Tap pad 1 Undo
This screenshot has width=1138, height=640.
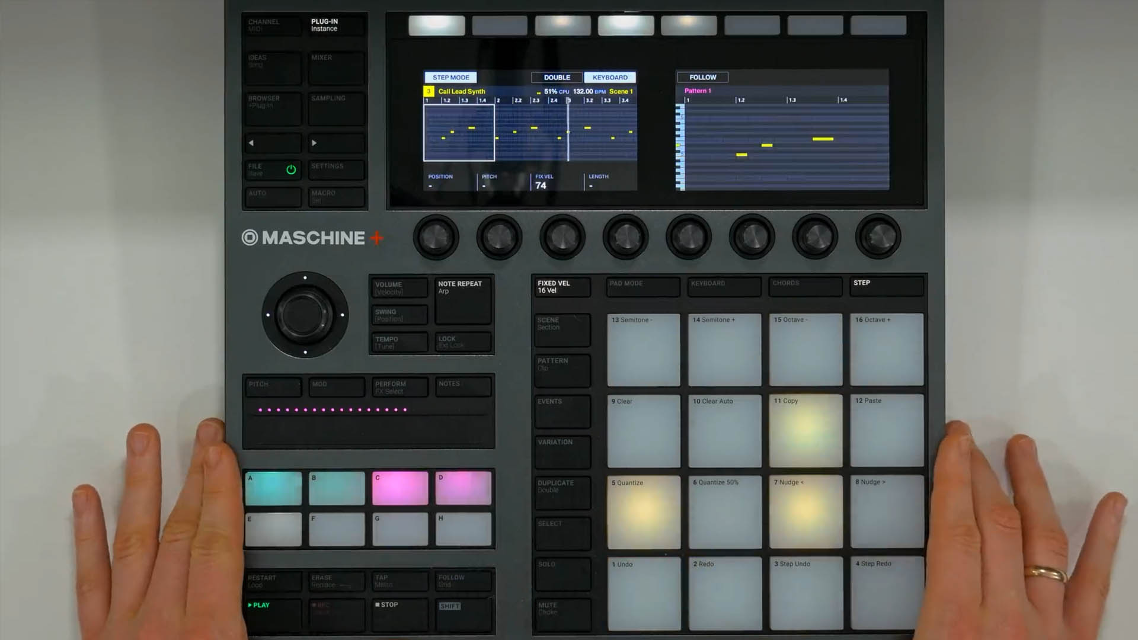[644, 593]
